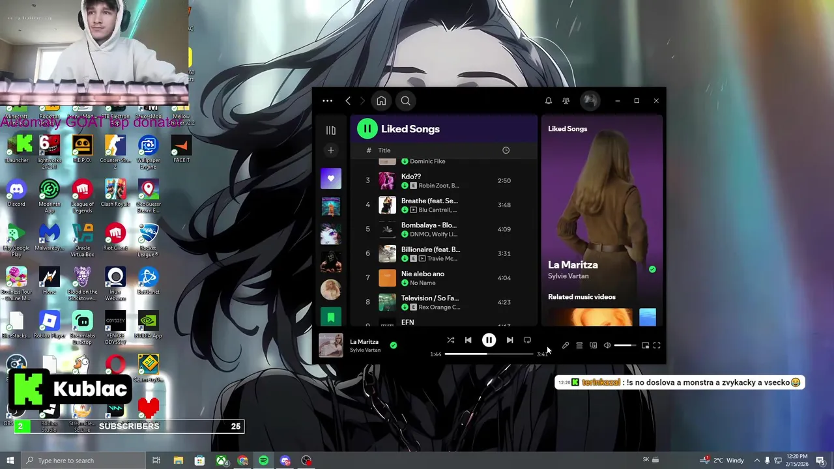Open Your Episodes green bookmark in sidebar
834x469 pixels.
(331, 317)
